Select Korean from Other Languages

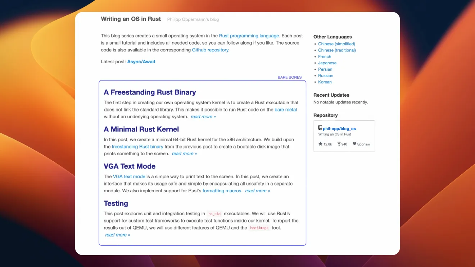pyautogui.click(x=325, y=82)
